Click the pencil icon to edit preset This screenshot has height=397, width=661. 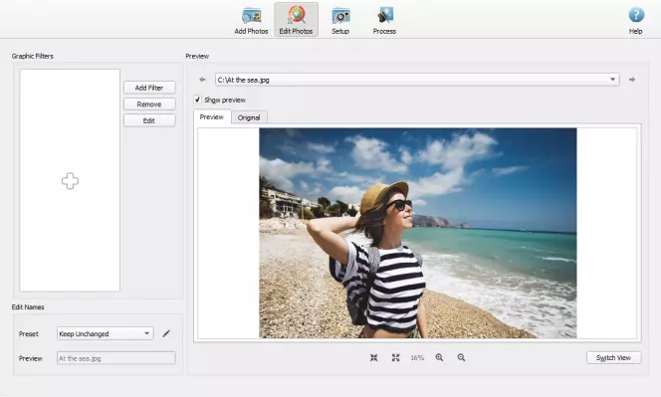click(x=166, y=333)
